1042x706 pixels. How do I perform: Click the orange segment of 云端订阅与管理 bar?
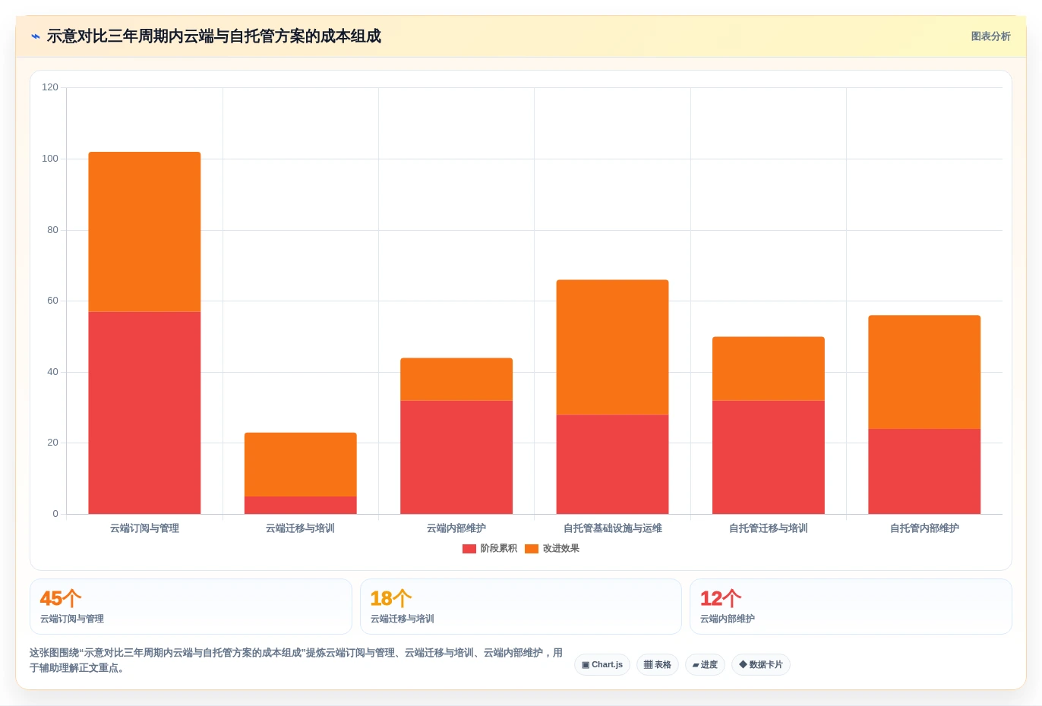pos(144,232)
